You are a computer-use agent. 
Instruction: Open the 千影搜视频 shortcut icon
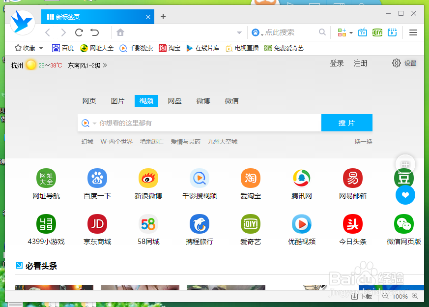(200, 178)
